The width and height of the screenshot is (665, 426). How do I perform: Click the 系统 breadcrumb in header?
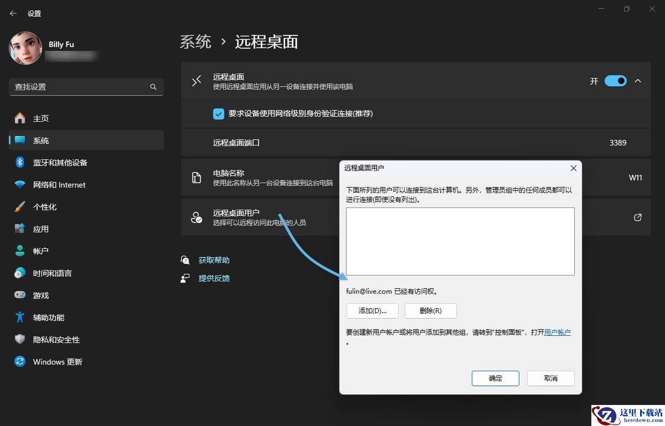(x=195, y=42)
